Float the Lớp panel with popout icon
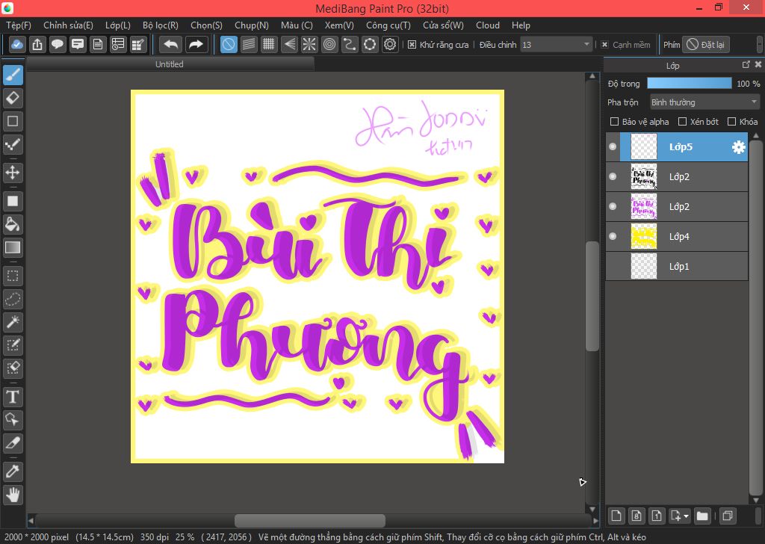 pos(746,64)
